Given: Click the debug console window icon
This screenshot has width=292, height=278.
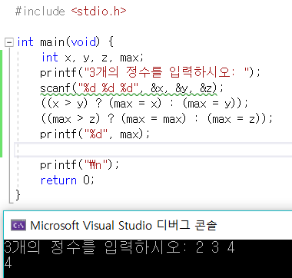Looking at the screenshot, I should [x=18, y=225].
